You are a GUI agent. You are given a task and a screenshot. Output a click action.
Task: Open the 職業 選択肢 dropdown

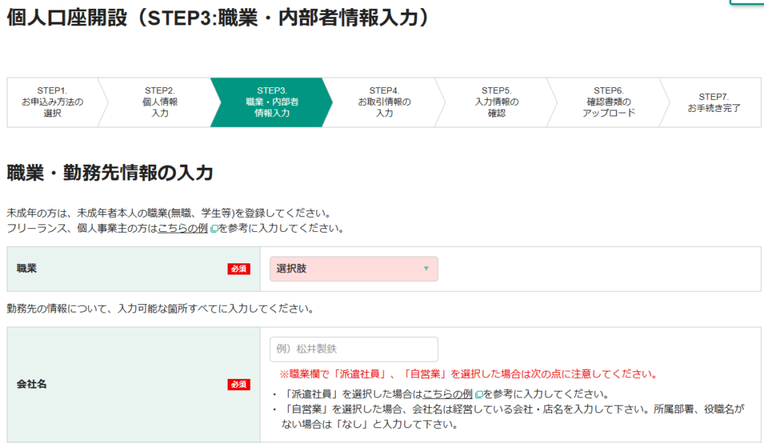(354, 269)
